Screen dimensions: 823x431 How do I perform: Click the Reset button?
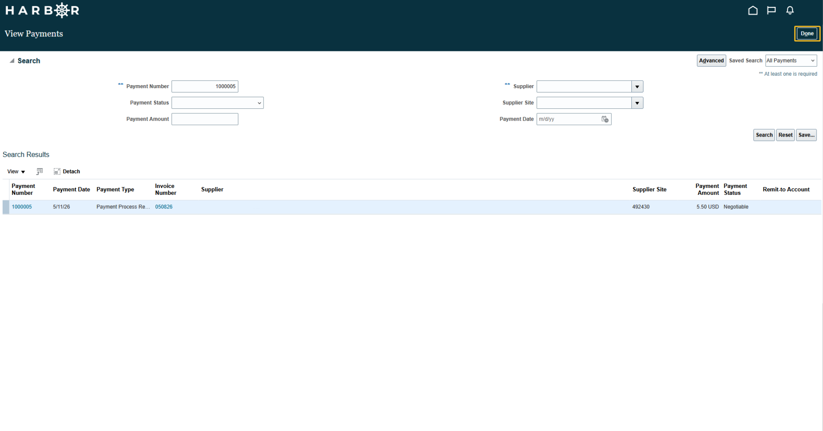(x=785, y=135)
